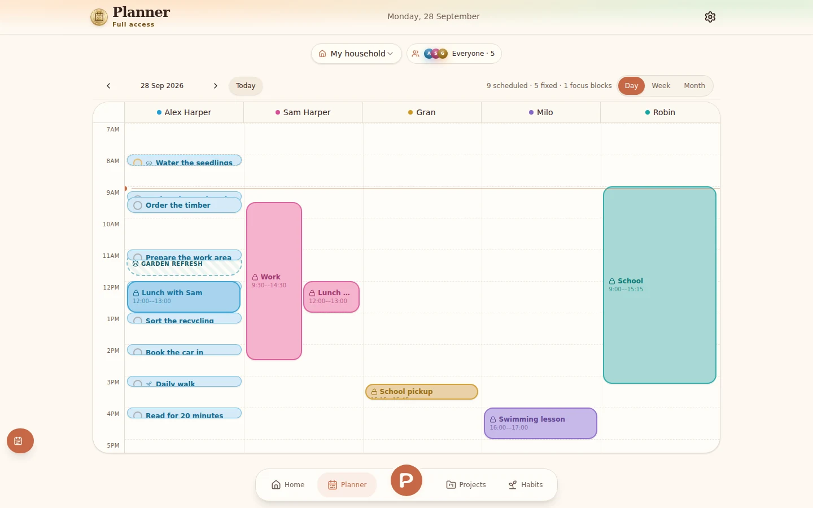Click lock icon on Lunch with Sam
Image resolution: width=813 pixels, height=508 pixels.
[x=136, y=293]
